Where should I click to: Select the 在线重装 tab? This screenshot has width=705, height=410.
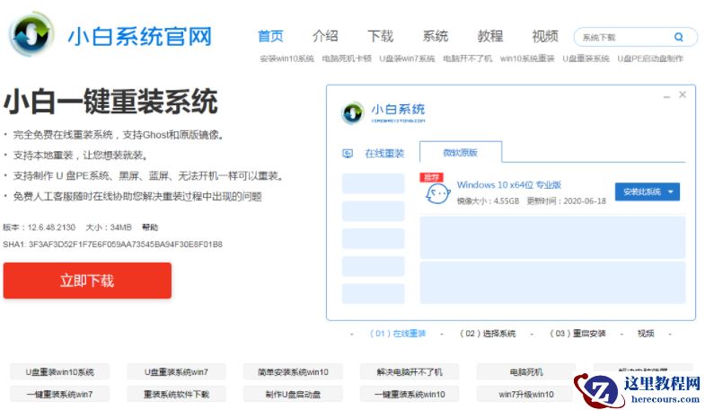[384, 154]
